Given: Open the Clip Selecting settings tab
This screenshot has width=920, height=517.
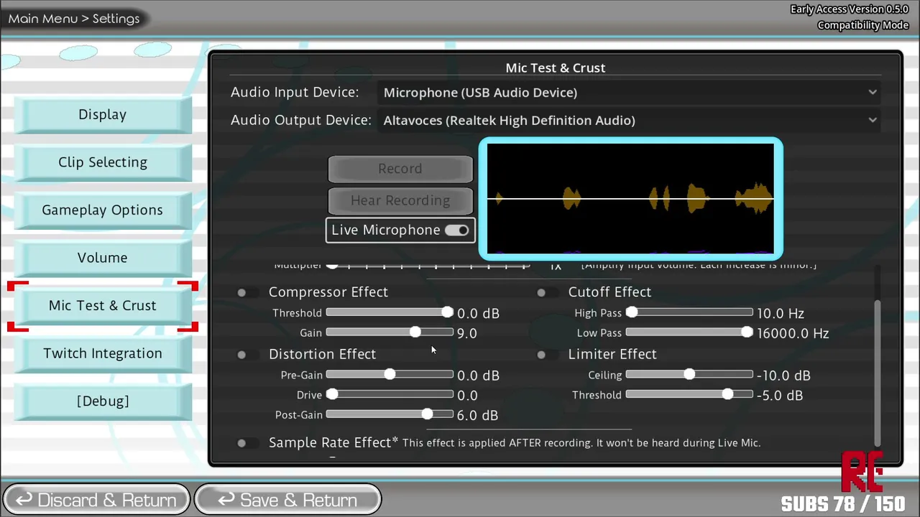Looking at the screenshot, I should click(x=103, y=162).
